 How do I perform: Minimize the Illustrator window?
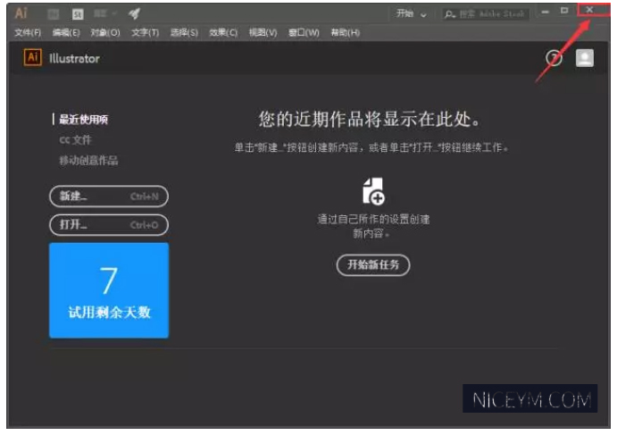(545, 12)
